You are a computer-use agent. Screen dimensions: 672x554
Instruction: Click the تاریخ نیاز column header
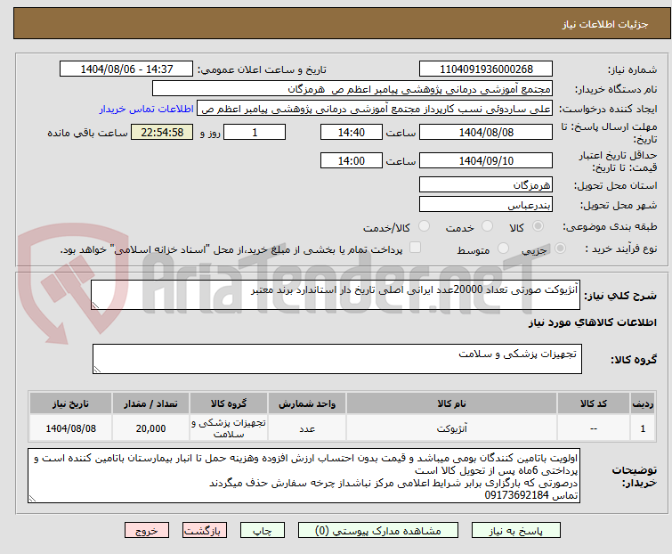(70, 403)
